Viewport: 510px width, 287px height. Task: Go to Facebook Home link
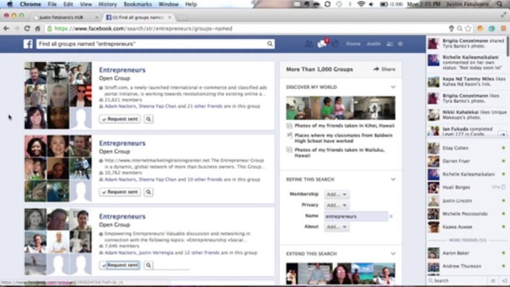click(353, 44)
